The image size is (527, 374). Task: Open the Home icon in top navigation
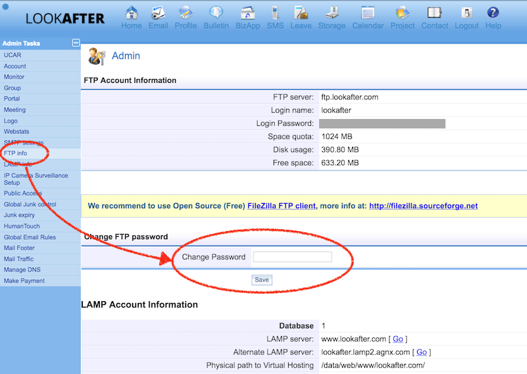pyautogui.click(x=131, y=13)
